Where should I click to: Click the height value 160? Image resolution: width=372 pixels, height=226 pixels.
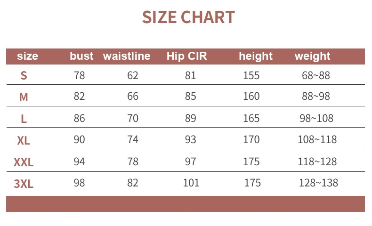(251, 97)
